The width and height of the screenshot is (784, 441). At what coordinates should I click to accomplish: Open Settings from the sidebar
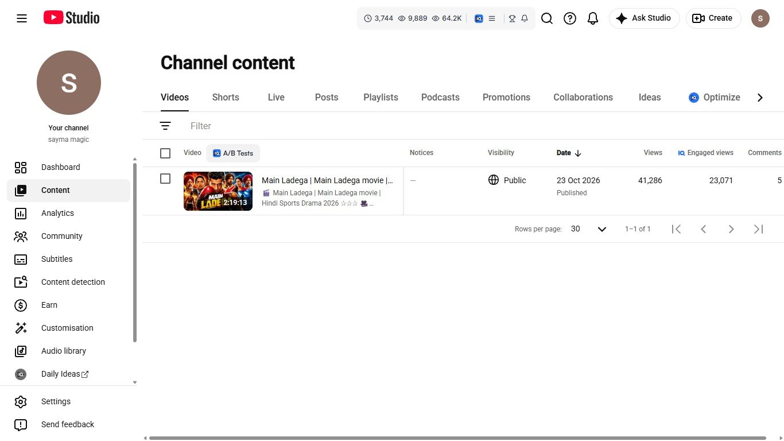[x=69, y=401]
